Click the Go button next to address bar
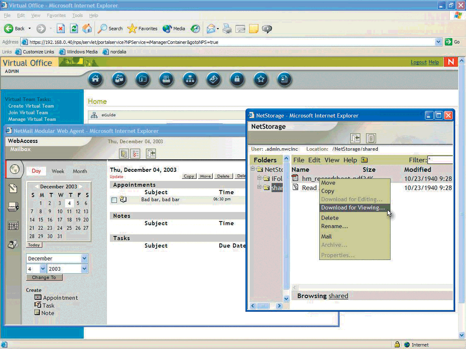The width and height of the screenshot is (466, 349). tap(453, 42)
